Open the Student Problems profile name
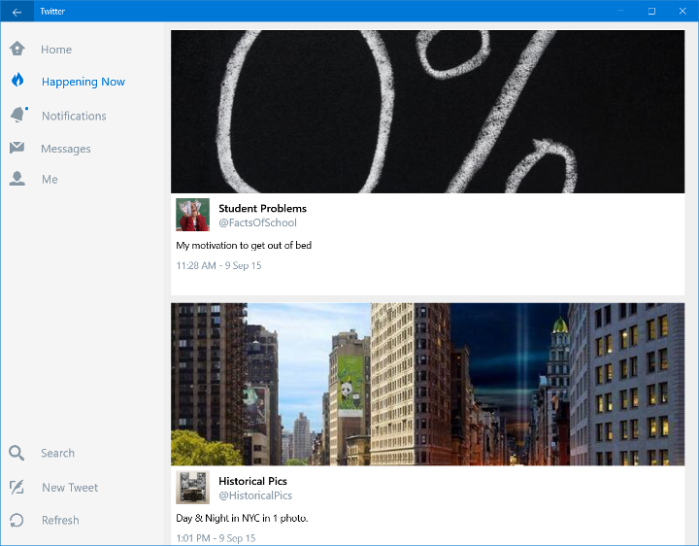 [262, 208]
